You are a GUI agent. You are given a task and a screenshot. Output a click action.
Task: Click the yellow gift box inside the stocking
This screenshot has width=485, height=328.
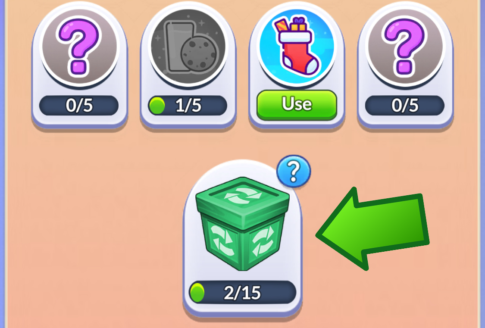point(298,25)
